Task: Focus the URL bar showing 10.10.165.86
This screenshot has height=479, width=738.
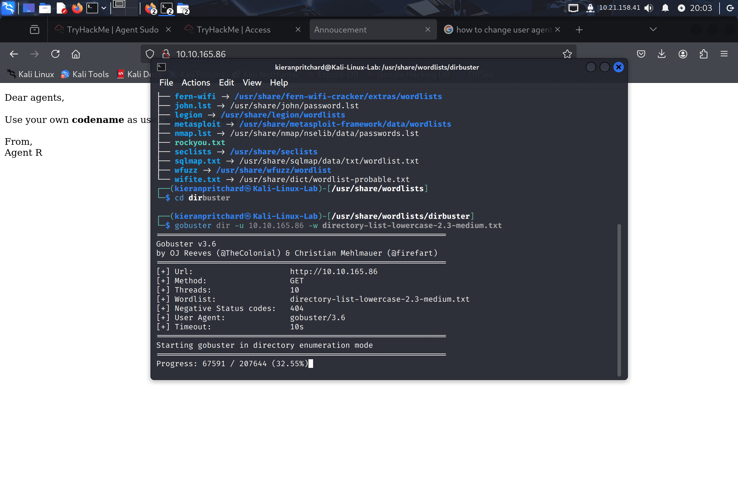Action: click(x=358, y=54)
